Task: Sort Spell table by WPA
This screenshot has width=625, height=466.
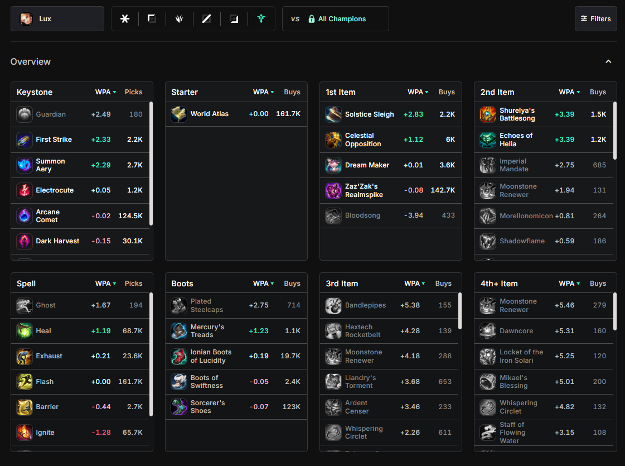Action: (105, 284)
